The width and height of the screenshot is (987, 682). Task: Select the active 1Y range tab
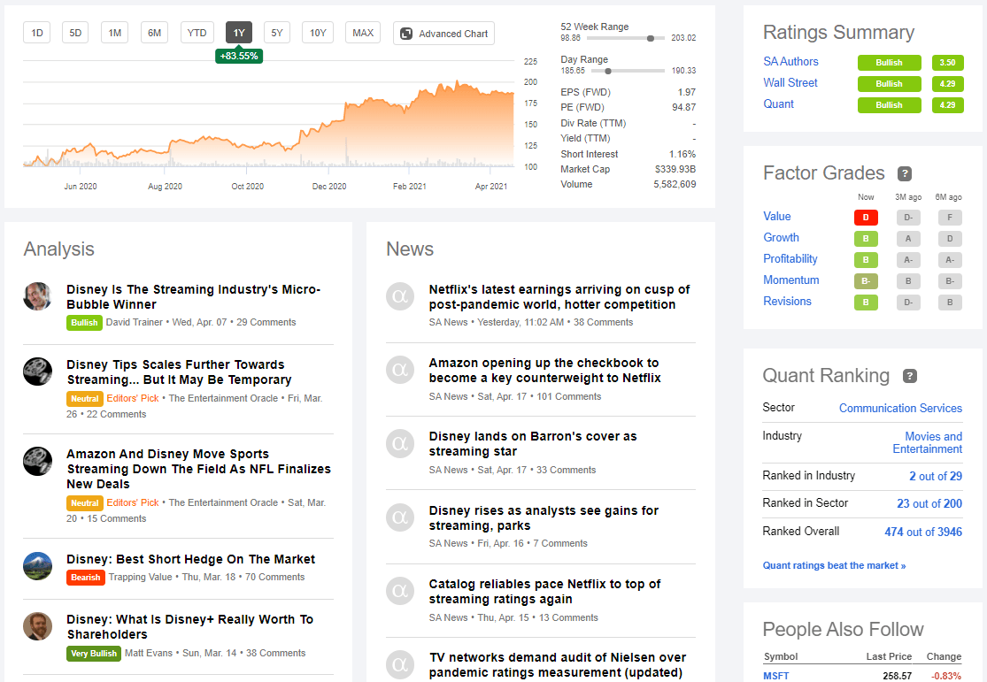coord(239,33)
